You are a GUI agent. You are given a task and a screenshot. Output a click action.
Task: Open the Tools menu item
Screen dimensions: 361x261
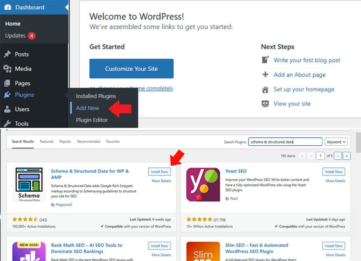tap(22, 123)
